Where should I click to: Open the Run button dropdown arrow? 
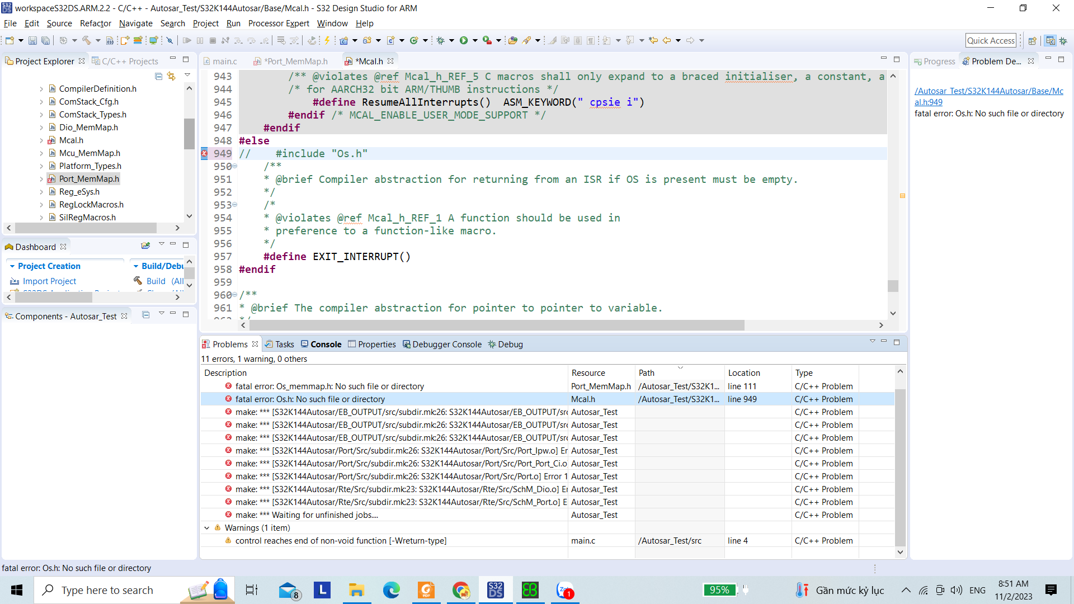[474, 40]
